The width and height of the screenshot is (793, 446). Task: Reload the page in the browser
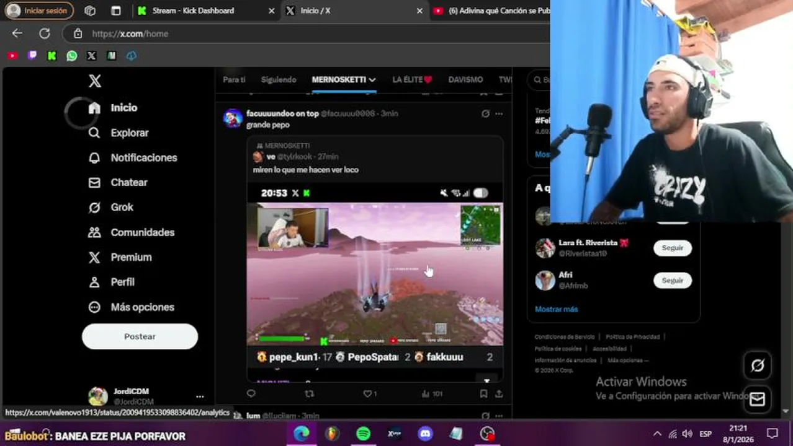click(x=45, y=33)
